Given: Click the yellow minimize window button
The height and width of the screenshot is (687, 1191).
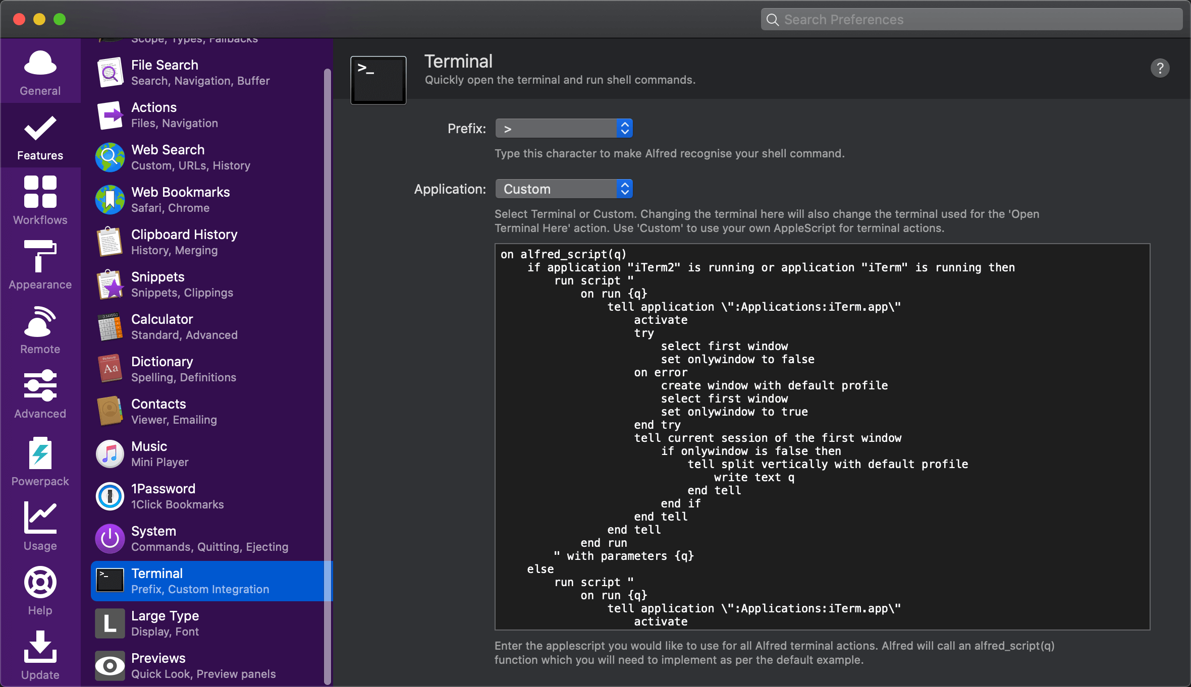Looking at the screenshot, I should tap(39, 19).
